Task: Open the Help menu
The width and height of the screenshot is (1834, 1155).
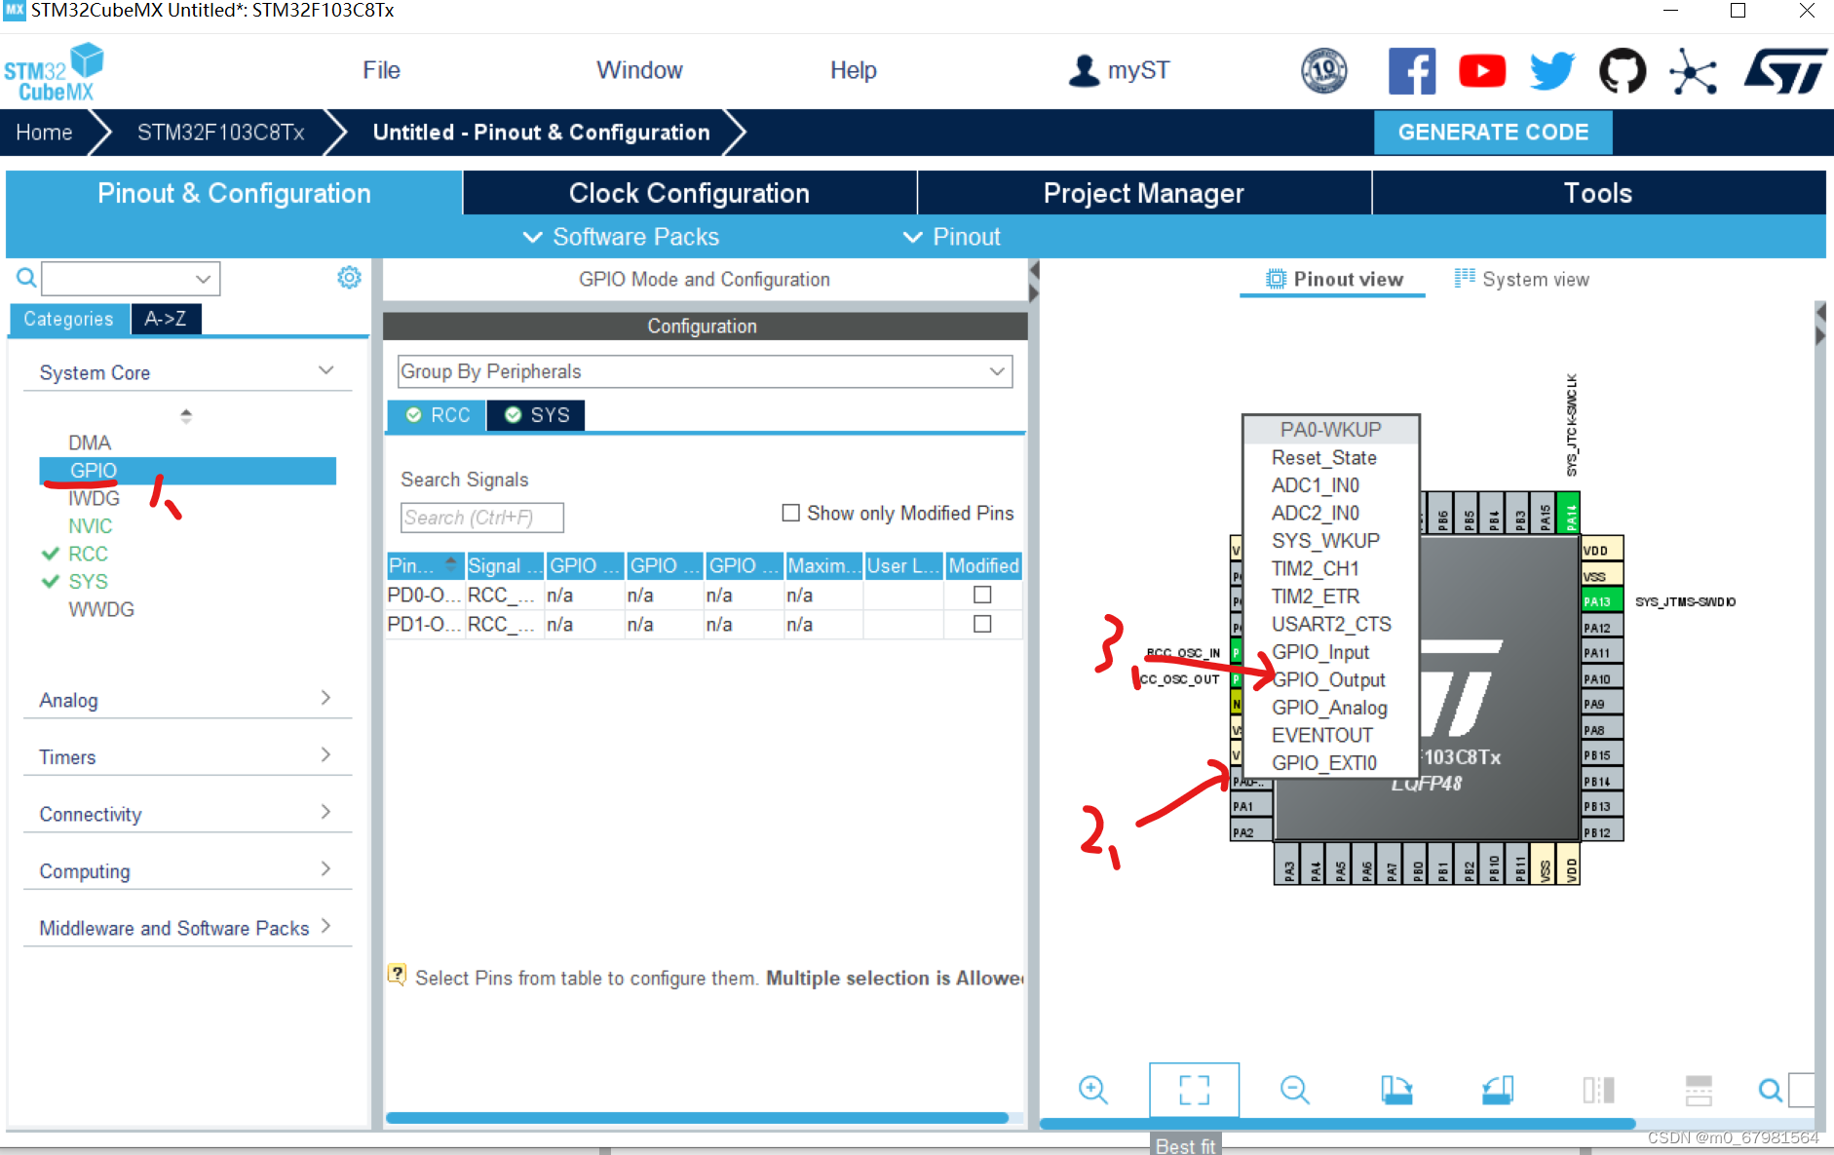Action: (x=853, y=70)
